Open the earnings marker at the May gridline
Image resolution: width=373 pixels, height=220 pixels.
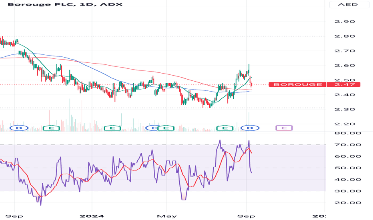[166, 128]
